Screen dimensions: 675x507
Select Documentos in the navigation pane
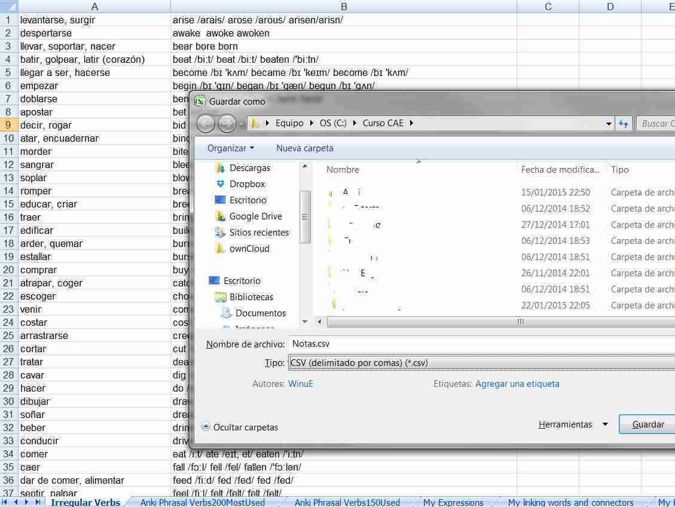click(261, 313)
